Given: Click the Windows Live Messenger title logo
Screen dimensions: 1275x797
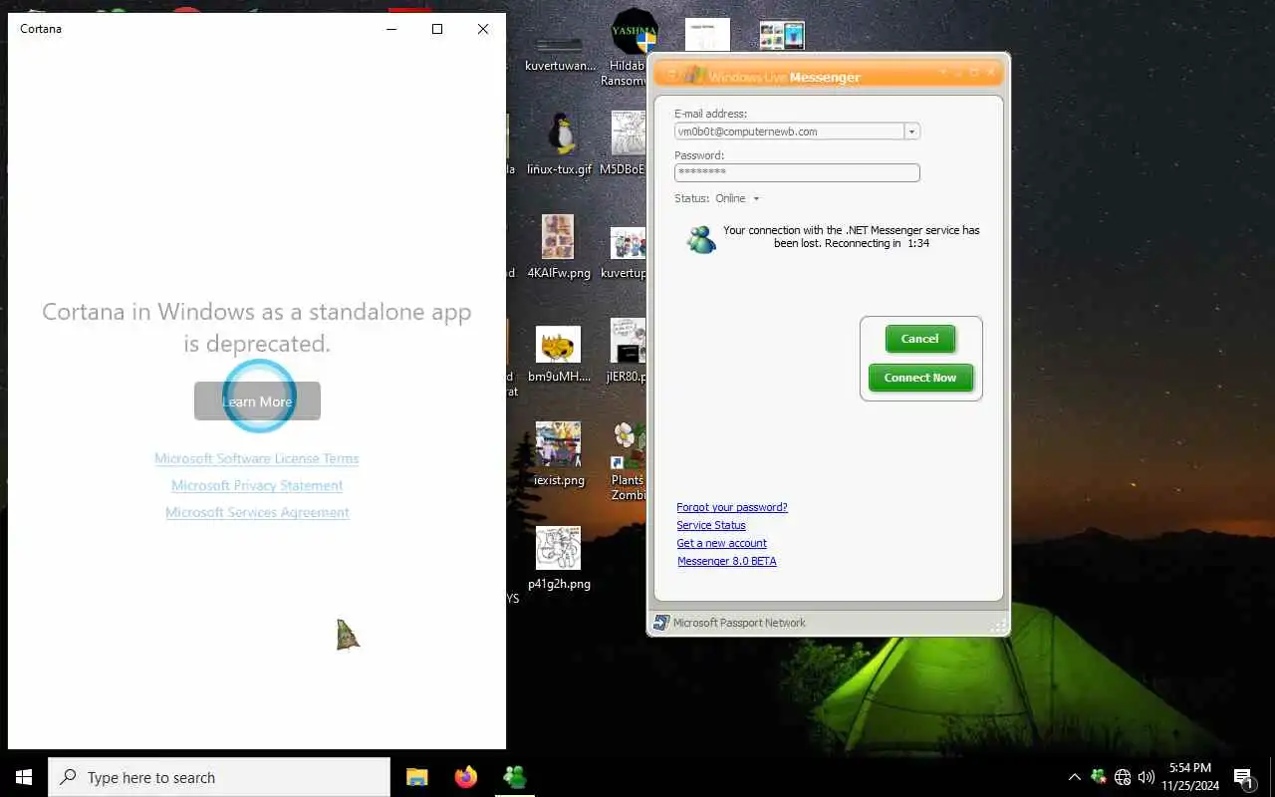Looking at the screenshot, I should [694, 75].
